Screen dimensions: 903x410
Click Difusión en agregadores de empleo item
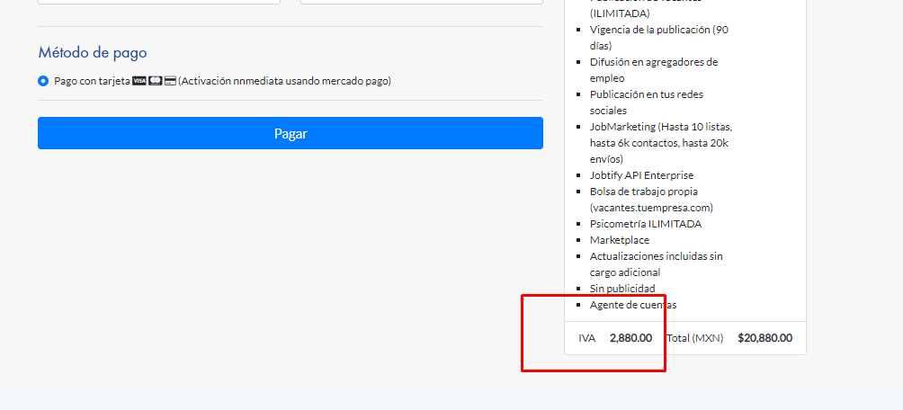click(x=654, y=69)
